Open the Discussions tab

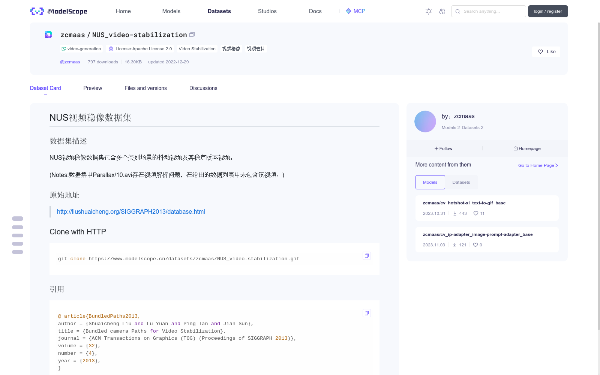203,88
